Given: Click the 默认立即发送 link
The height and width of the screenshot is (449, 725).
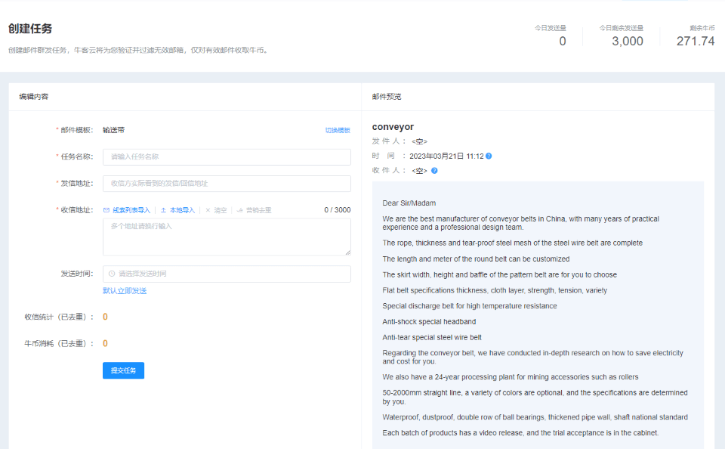Looking at the screenshot, I should coord(125,291).
